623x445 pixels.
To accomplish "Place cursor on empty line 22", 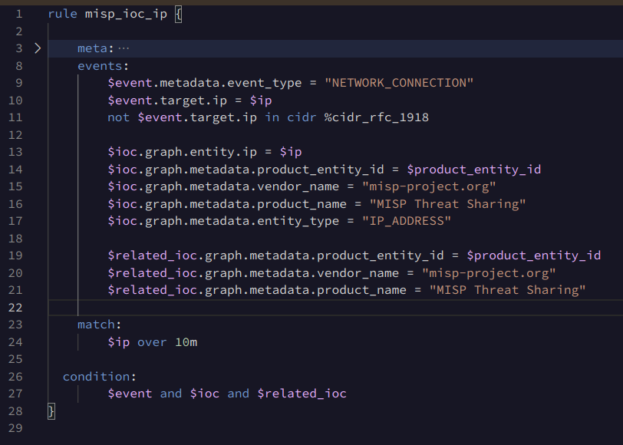I will click(335, 308).
